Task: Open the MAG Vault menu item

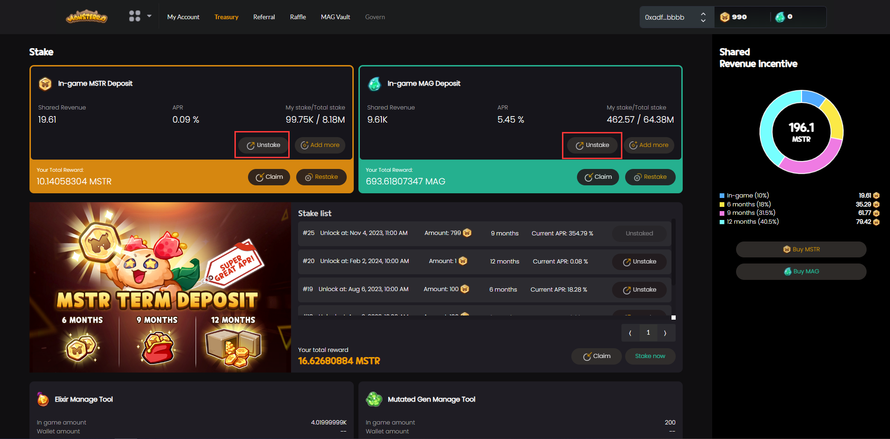Action: click(x=335, y=17)
